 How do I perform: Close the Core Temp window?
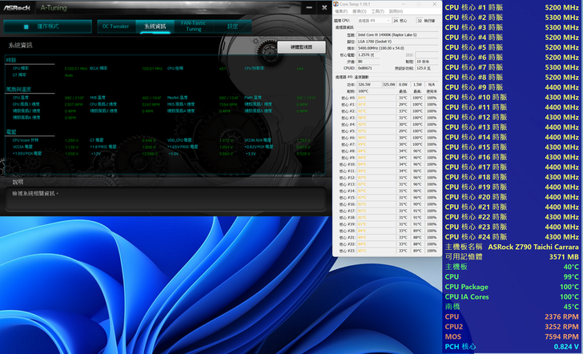436,4
